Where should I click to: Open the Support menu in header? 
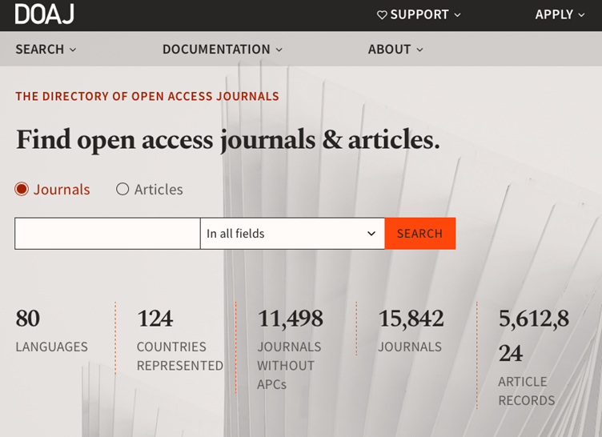[419, 15]
